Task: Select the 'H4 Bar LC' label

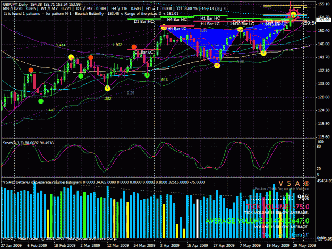Action: (177, 29)
